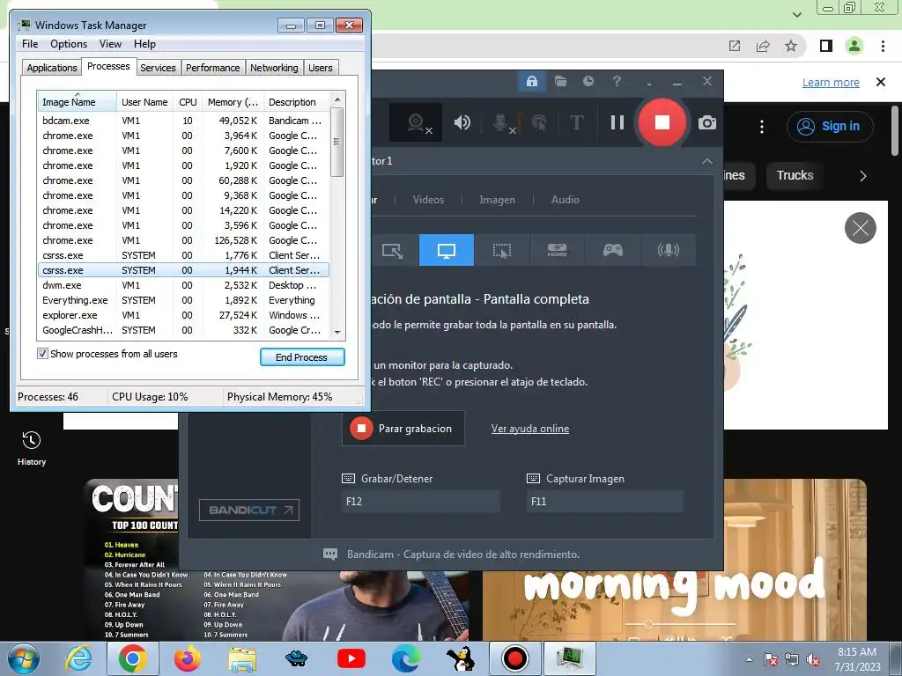This screenshot has width=902, height=676.
Task: Open Task Manager View menu
Action: click(110, 44)
